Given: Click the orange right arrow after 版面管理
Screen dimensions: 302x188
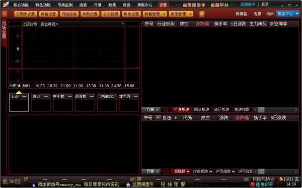Looking at the screenshot, I should tap(202, 14).
